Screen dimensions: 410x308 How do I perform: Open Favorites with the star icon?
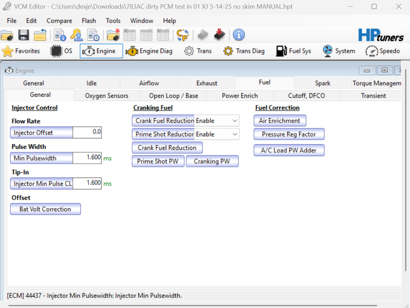(x=21, y=51)
